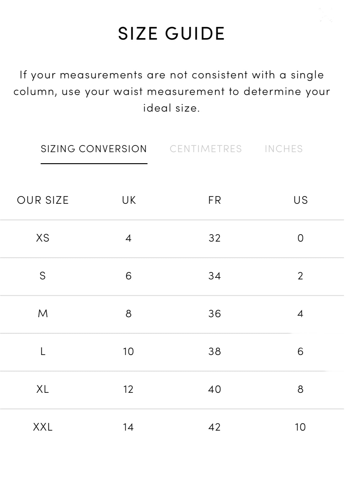Image resolution: width=349 pixels, height=481 pixels.
Task: Select the Sizing Conversion tab
Action: click(x=94, y=149)
